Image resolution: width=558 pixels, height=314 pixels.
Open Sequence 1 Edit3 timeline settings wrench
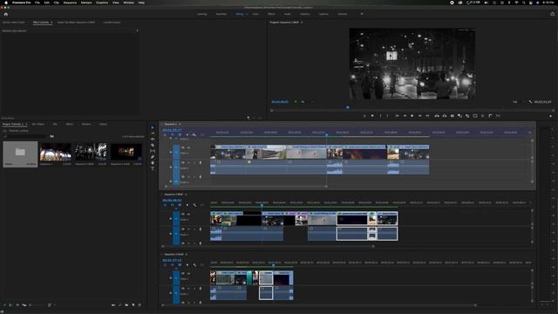coord(194,265)
